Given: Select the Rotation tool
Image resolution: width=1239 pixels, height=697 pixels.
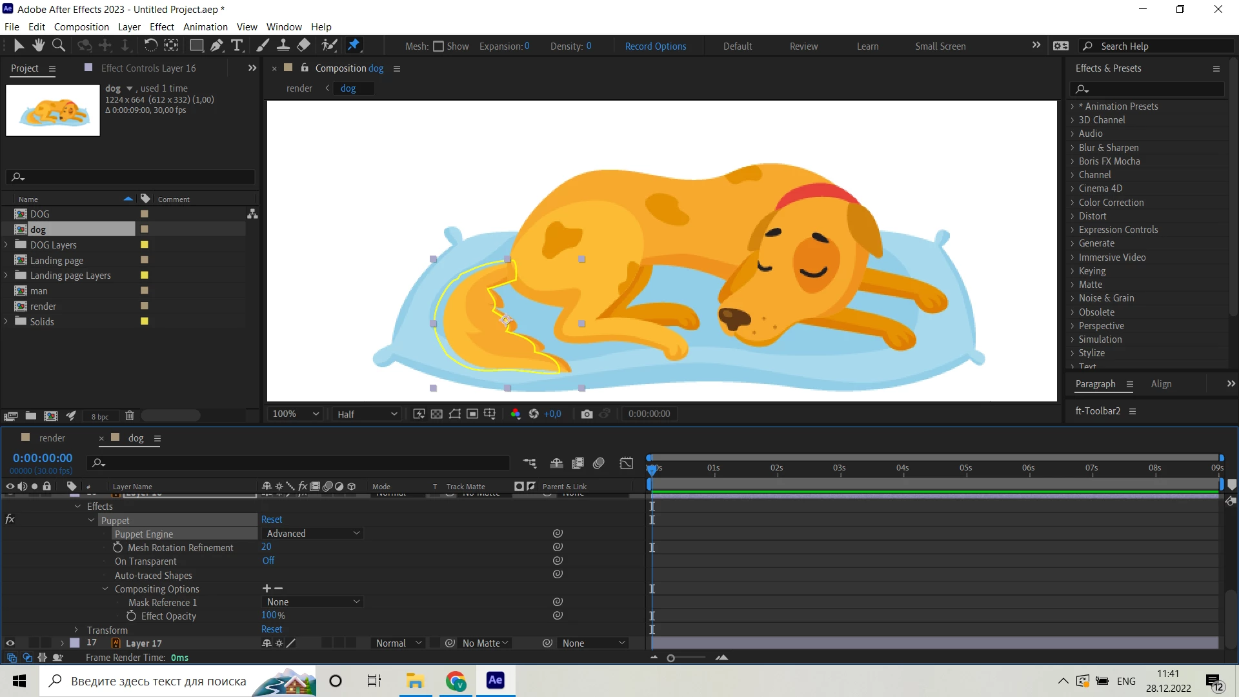Looking at the screenshot, I should pos(150,45).
